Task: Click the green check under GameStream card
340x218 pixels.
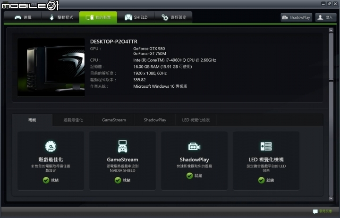Action: (118, 180)
